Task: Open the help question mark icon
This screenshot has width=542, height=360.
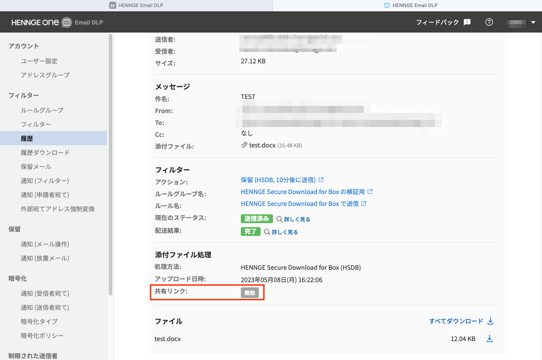Action: [x=489, y=22]
